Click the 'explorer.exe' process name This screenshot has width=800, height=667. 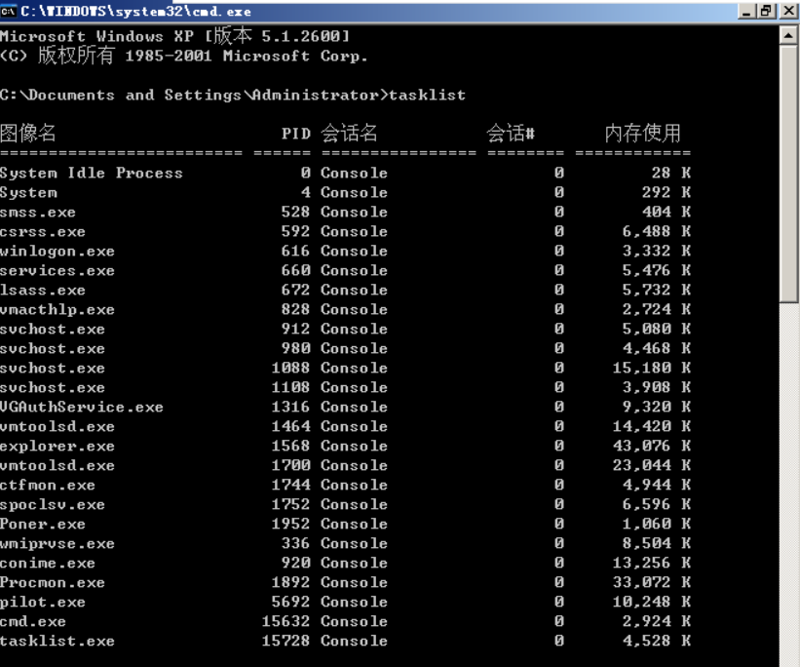click(x=57, y=446)
